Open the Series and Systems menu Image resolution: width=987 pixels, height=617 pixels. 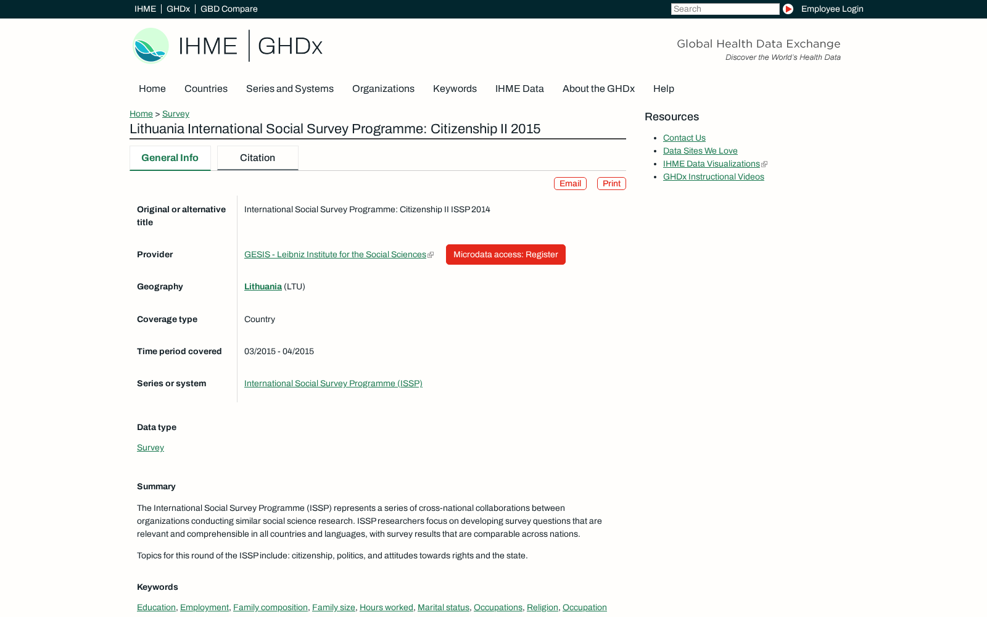click(x=290, y=89)
